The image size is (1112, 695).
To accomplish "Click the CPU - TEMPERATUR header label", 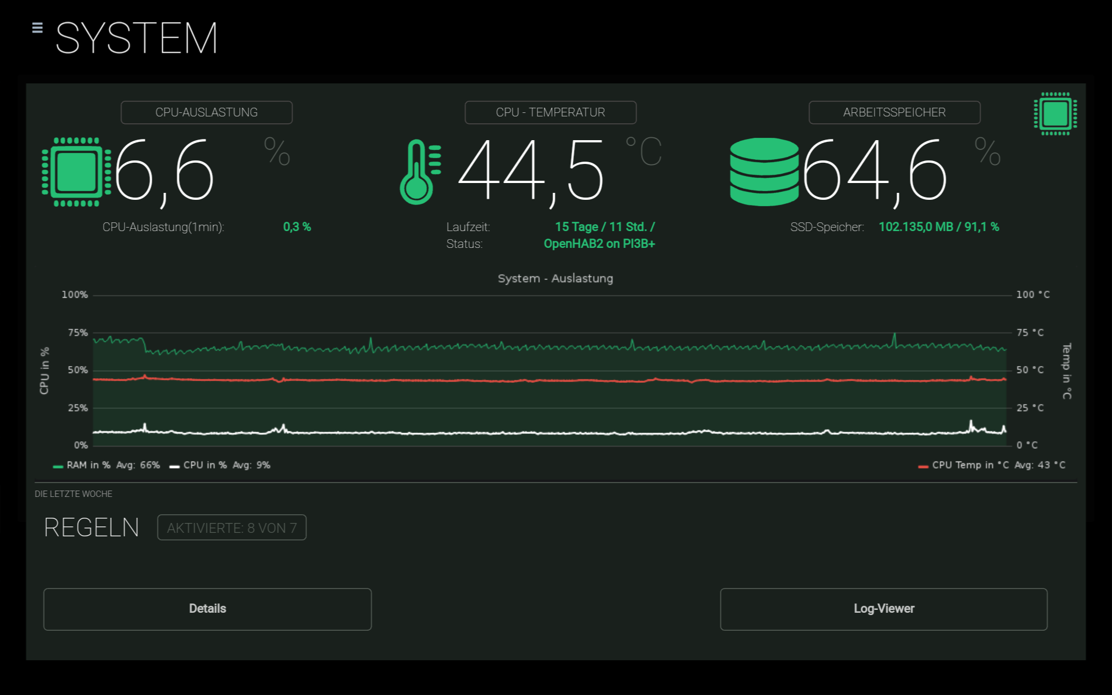I will click(550, 112).
